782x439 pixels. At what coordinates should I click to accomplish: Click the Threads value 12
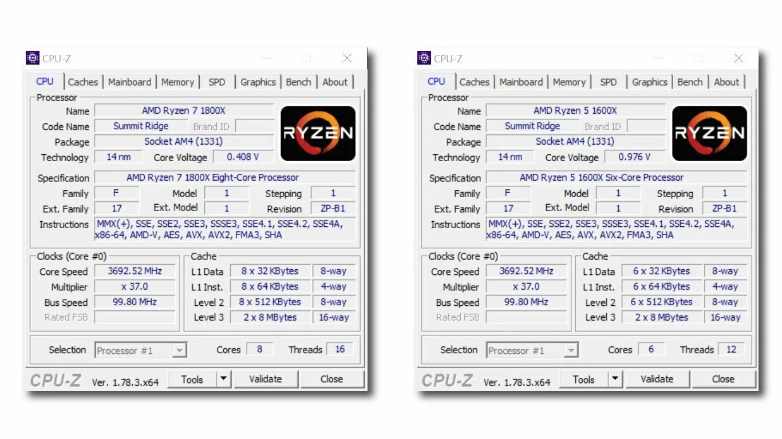coord(732,349)
